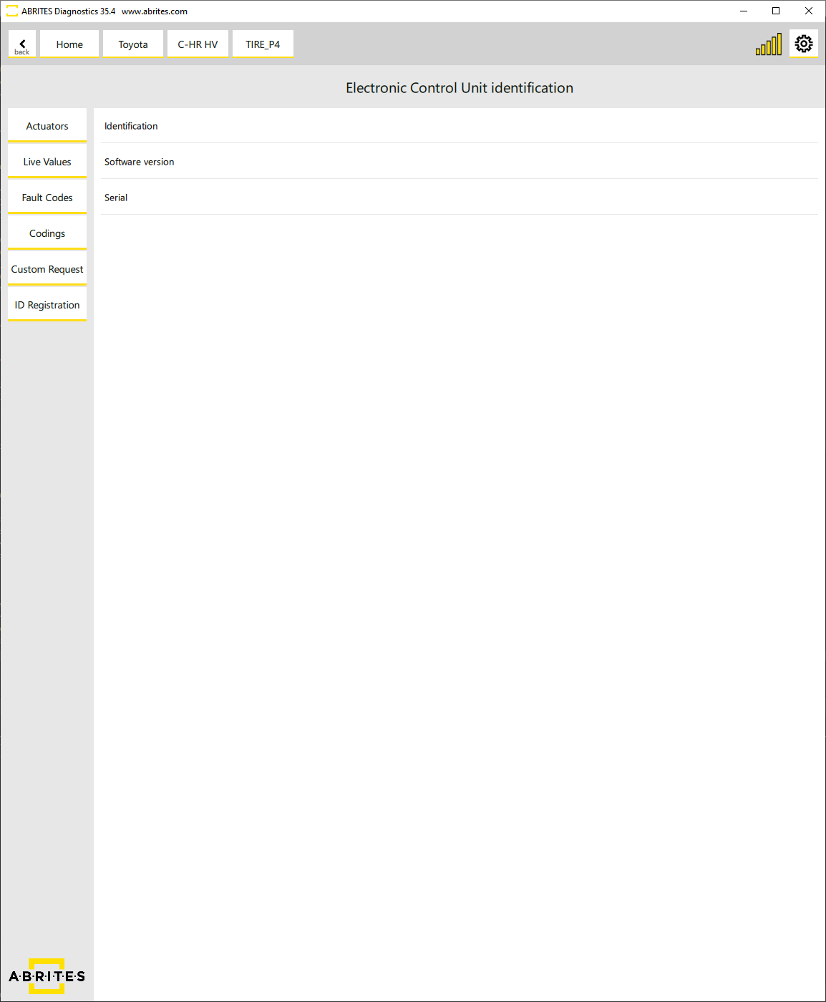
Task: Click the TIRE_P4 module button
Action: 263,44
